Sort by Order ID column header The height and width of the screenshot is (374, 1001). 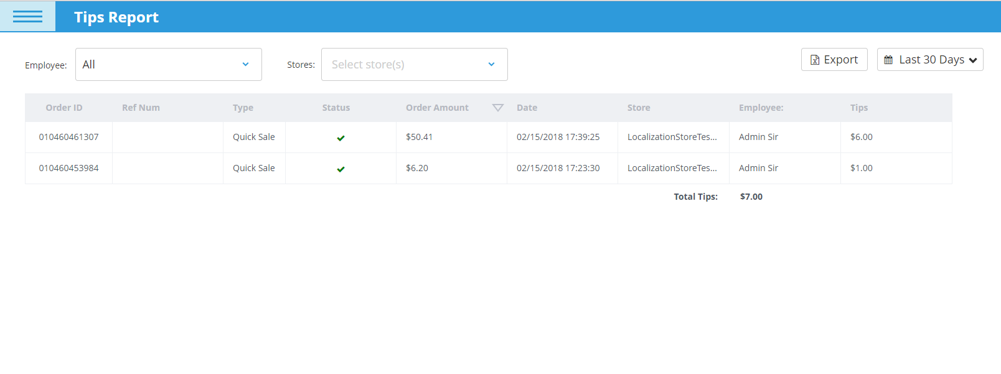[x=64, y=108]
